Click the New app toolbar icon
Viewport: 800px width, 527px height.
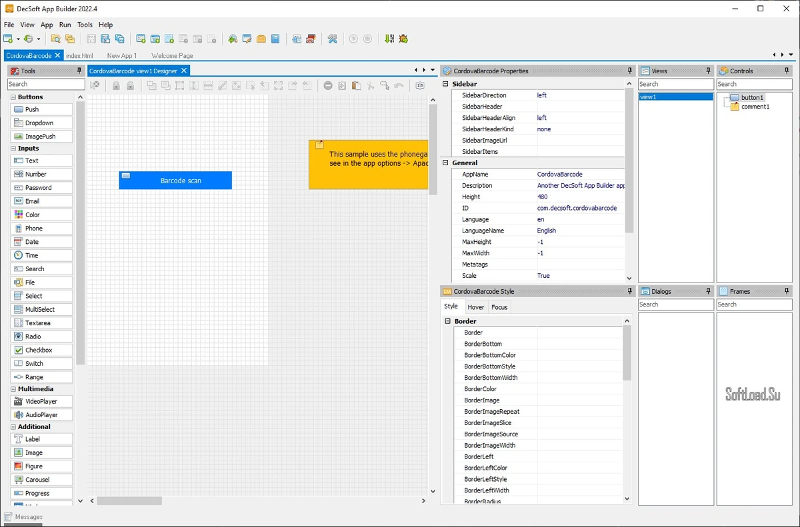coord(8,39)
